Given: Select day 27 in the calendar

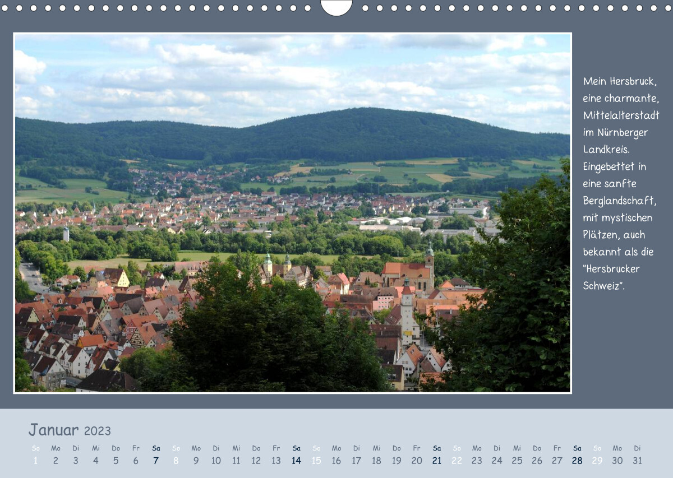Looking at the screenshot, I should [x=557, y=461].
